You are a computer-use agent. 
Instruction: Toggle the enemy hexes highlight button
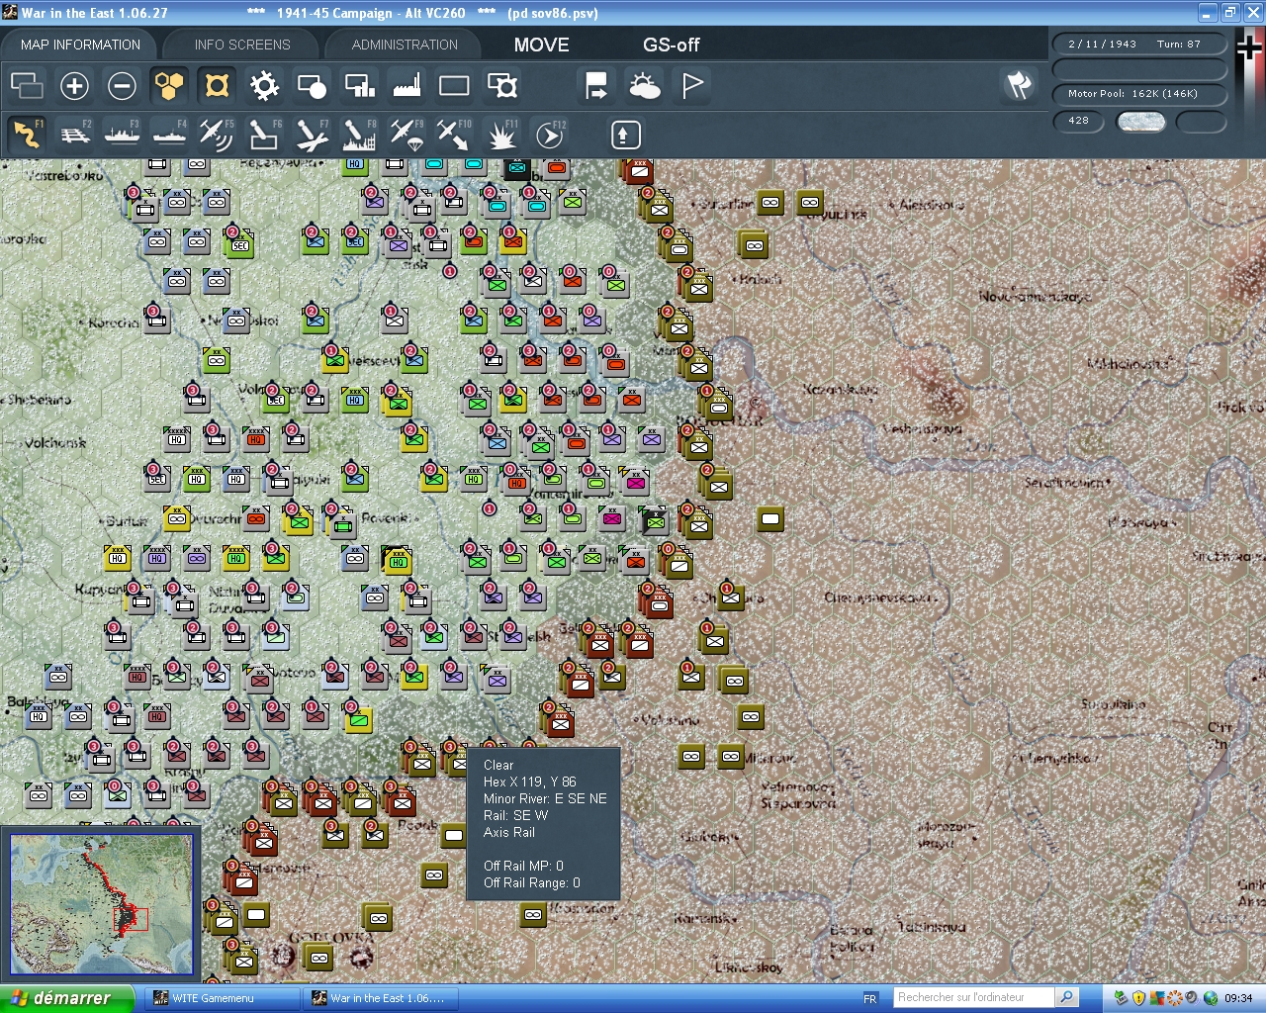tap(217, 86)
